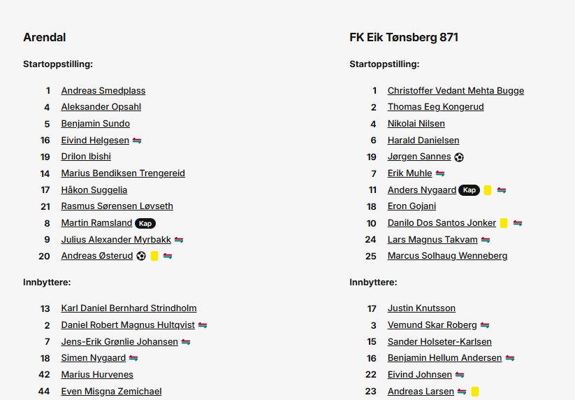Click substitution arrows next to Erik Muhle

(x=440, y=173)
